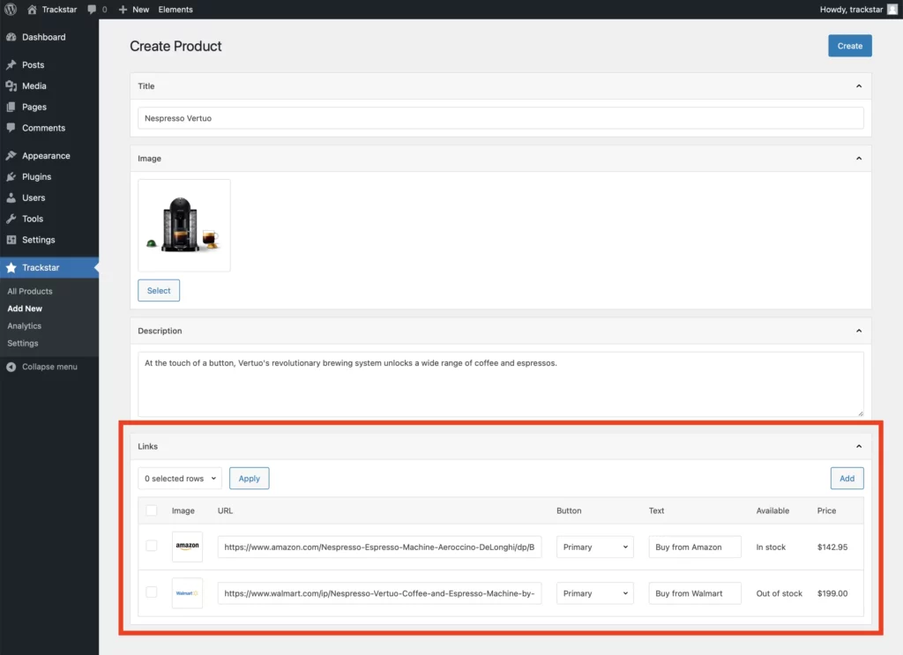Open the comments bubble icon in admin bar
Viewport: 903px width, 655px height.
tap(92, 9)
